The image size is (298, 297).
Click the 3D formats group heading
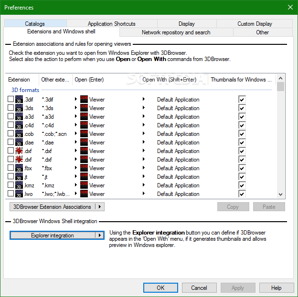click(x=25, y=90)
